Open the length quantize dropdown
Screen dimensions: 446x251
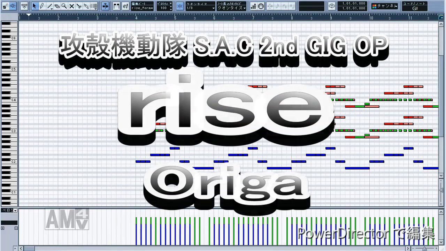[231, 8]
